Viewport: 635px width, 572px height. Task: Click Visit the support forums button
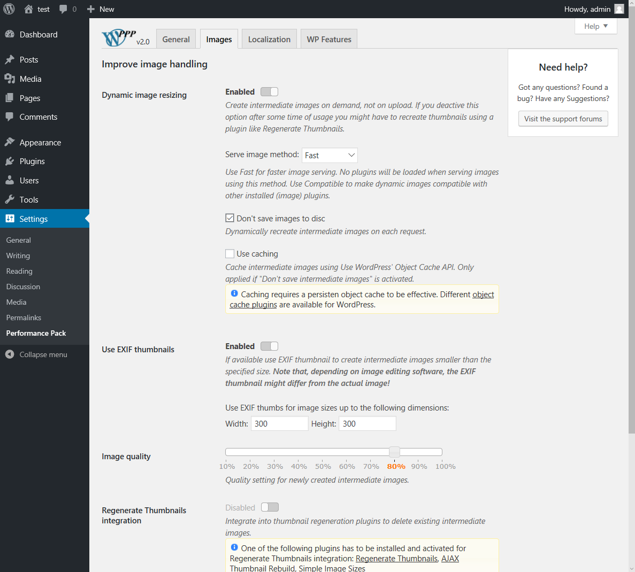click(563, 119)
